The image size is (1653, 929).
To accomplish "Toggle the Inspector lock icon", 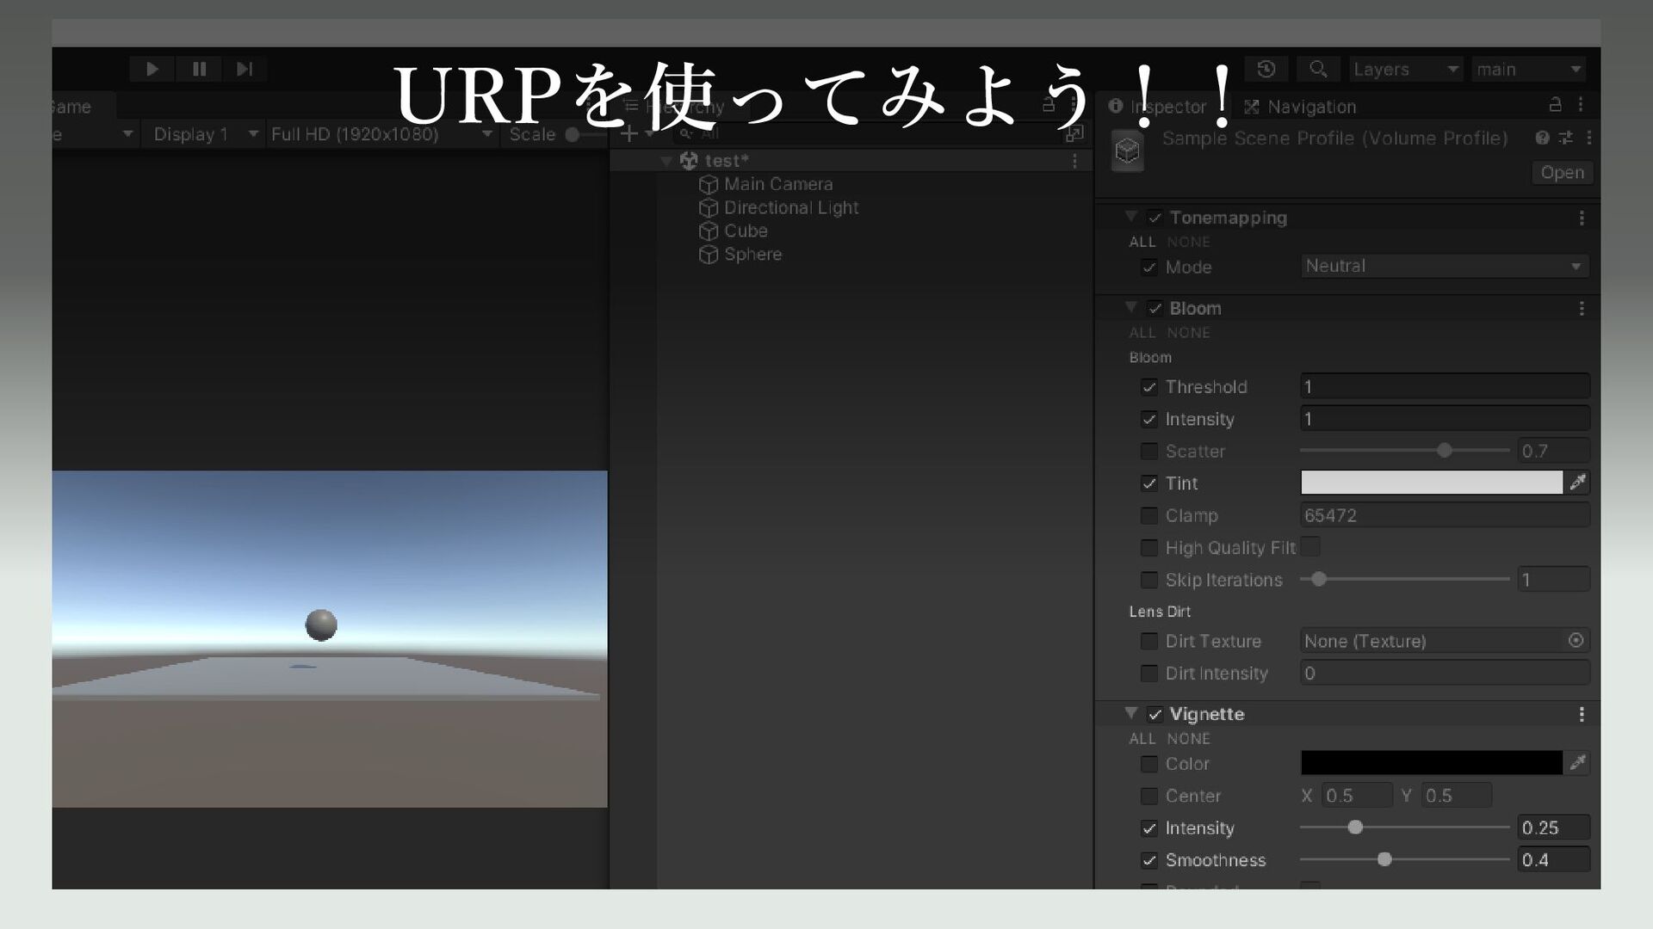I will click(x=1555, y=105).
